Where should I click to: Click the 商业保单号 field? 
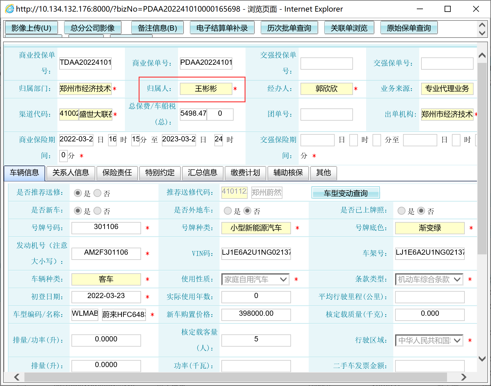[x=206, y=63]
